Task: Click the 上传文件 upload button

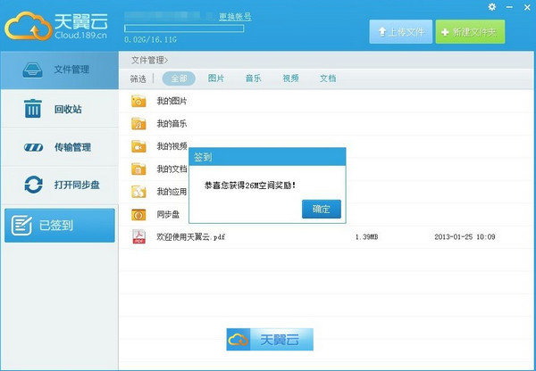Action: (x=400, y=31)
